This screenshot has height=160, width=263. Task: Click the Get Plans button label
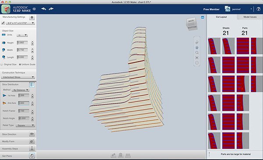(x=7, y=156)
